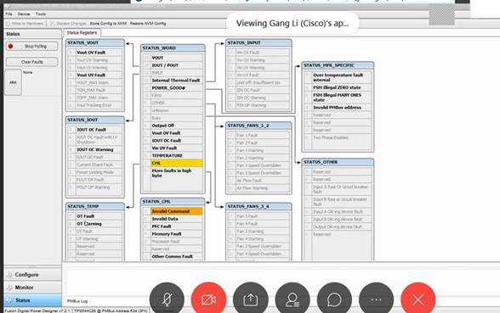
Task: Open the share content button
Action: (x=251, y=299)
